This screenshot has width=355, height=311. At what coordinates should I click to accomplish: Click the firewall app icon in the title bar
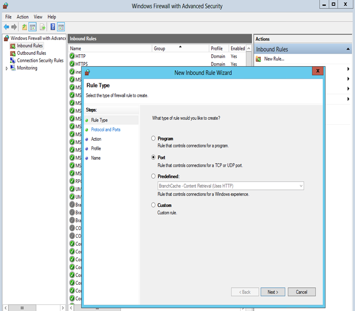[x=5, y=6]
